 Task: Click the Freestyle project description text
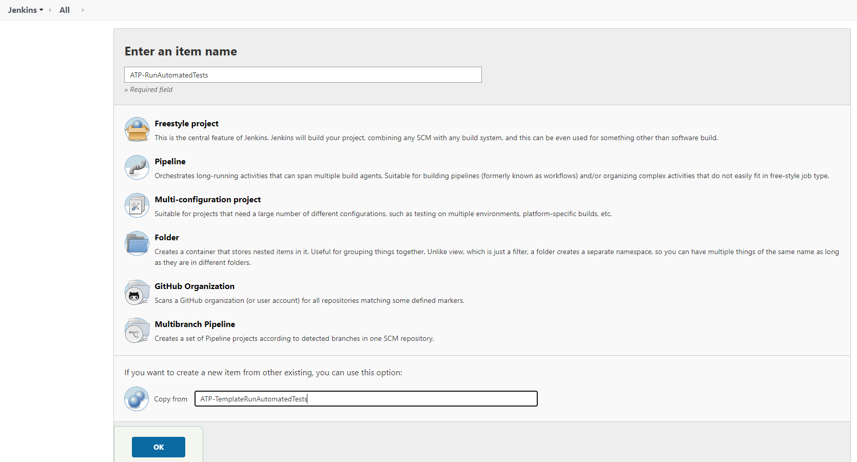pos(436,138)
